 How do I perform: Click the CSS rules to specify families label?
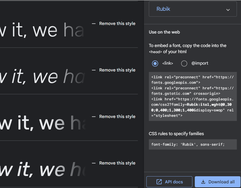pyautogui.click(x=176, y=134)
